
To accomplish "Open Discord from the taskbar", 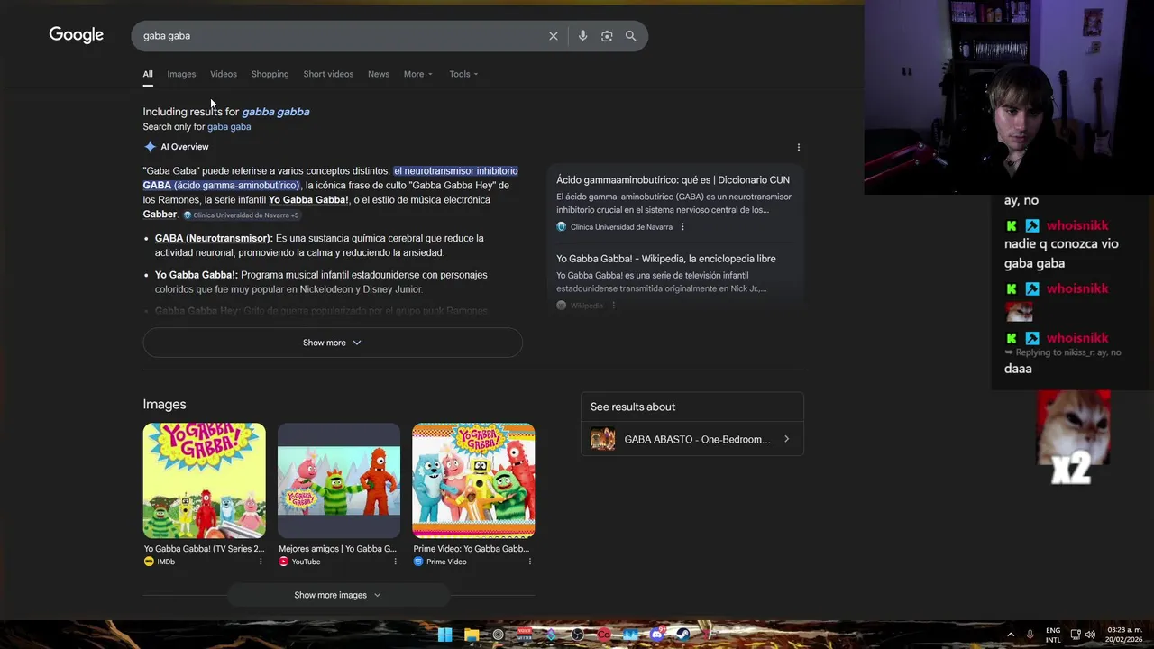I will (656, 635).
